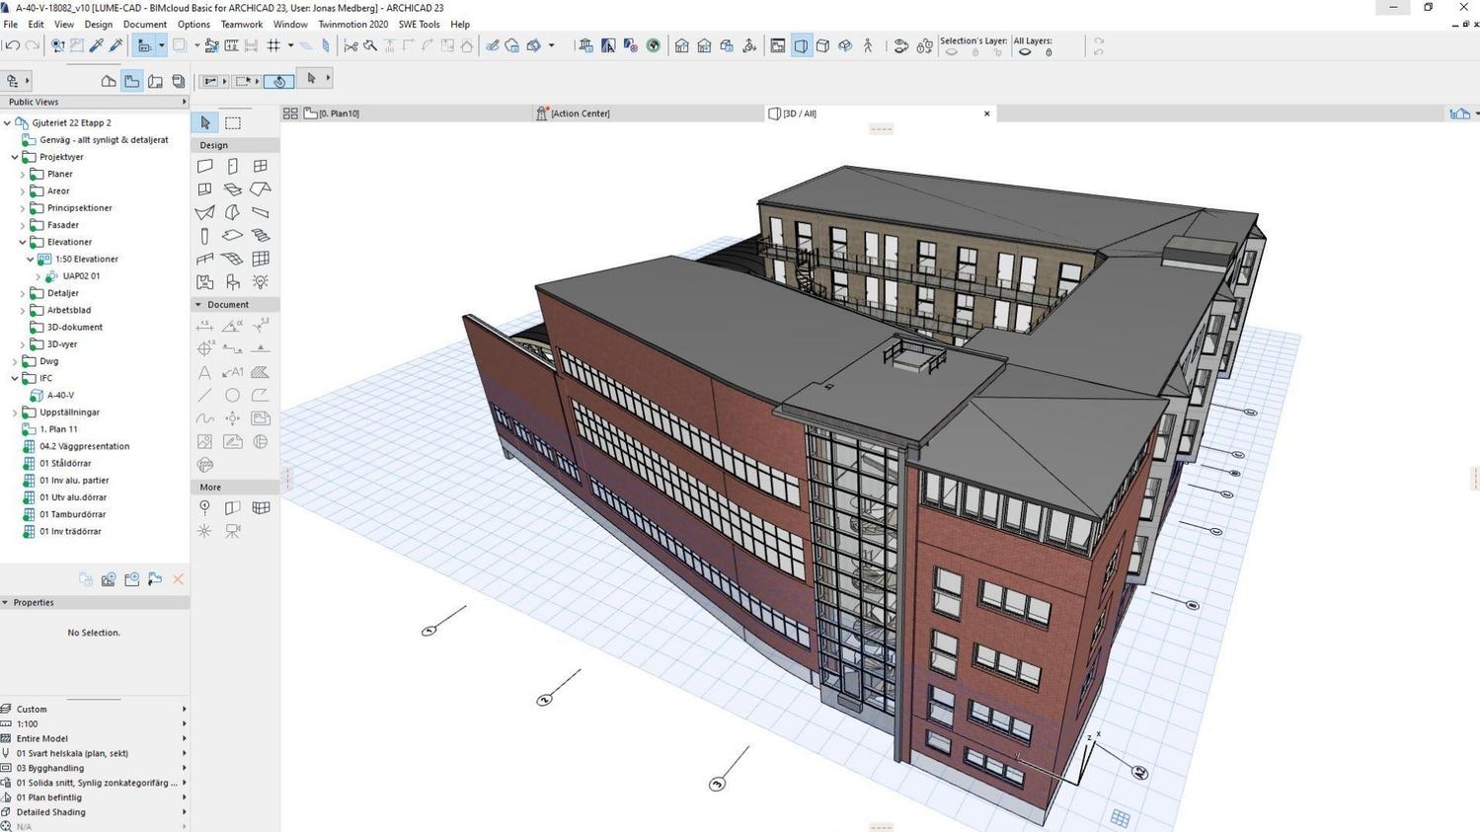Select the 01 Ståldörrar schedule
This screenshot has height=832, width=1480.
(65, 463)
